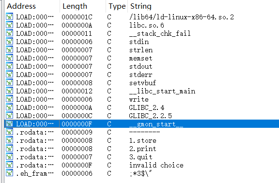Select the dashed separator string row

pos(142,132)
